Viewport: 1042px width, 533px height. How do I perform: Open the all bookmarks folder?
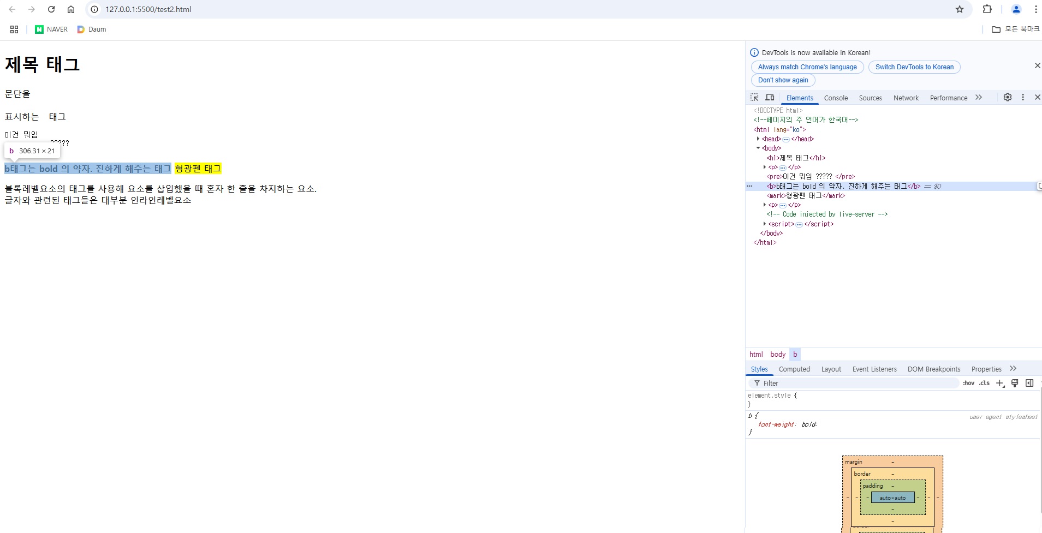1015,29
